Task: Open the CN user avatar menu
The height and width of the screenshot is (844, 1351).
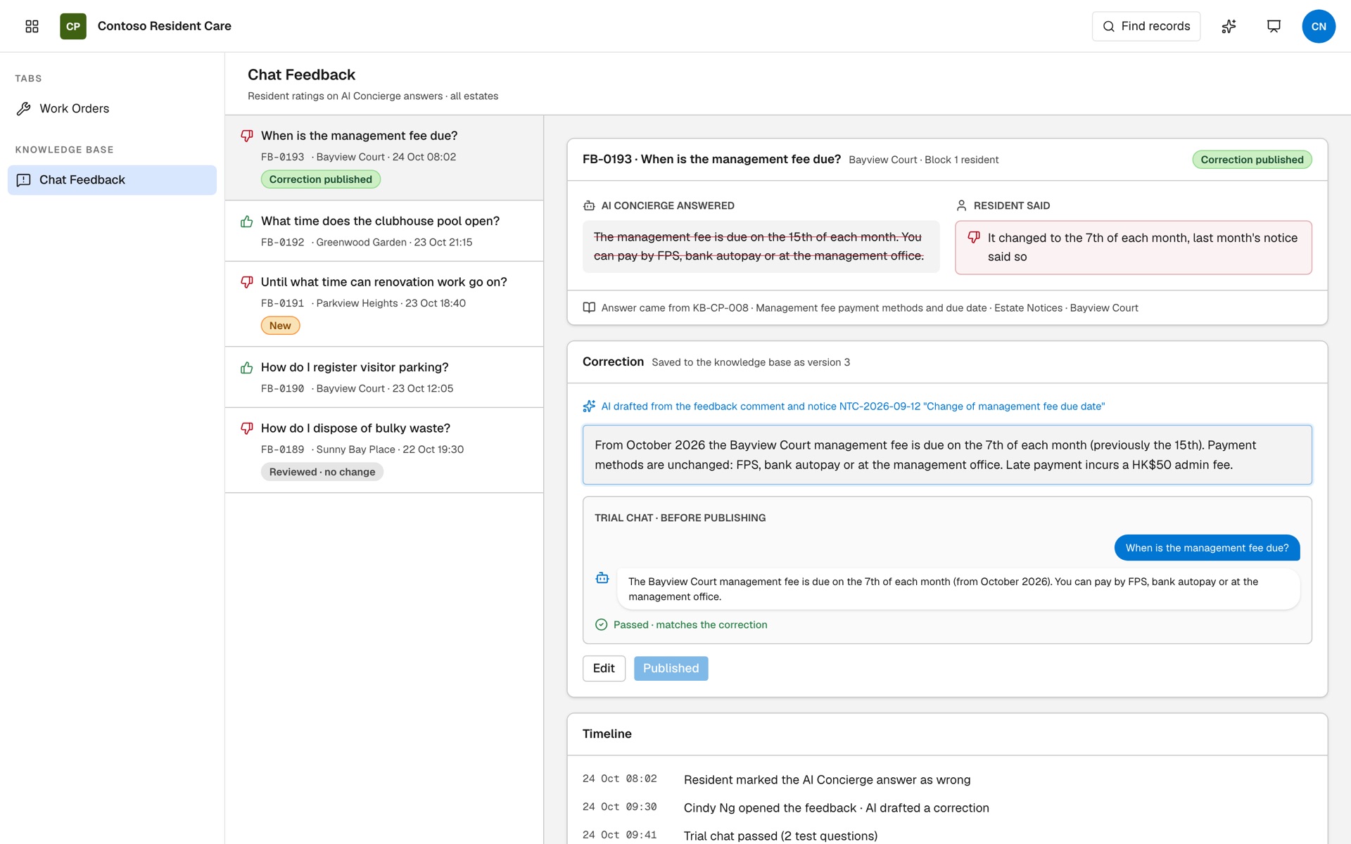Action: [x=1319, y=26]
